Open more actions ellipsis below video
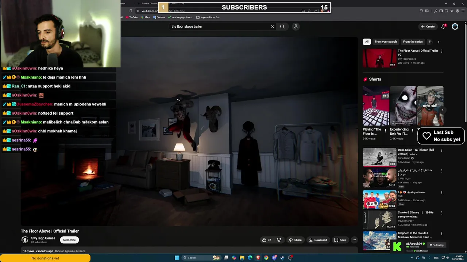Viewport: 467px width, 262px height. (354, 240)
